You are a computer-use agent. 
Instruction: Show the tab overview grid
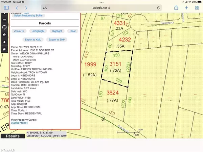(x=197, y=7)
